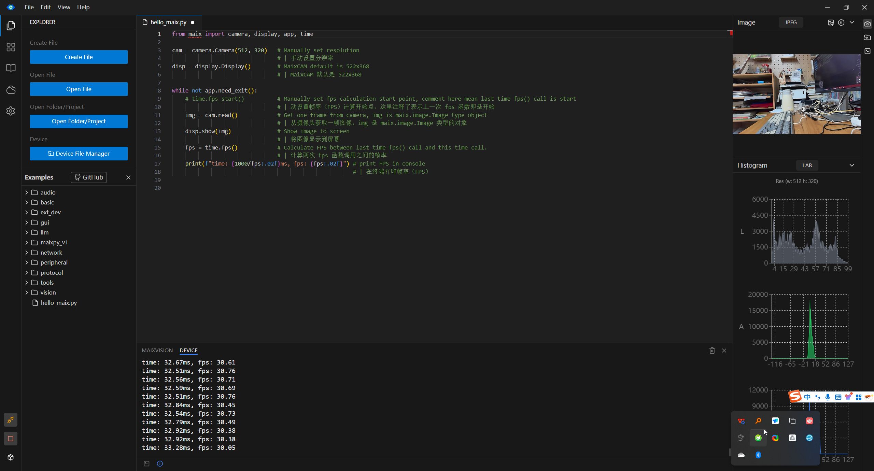
Task: Click the package cube icon in sidebar
Action: point(11,457)
